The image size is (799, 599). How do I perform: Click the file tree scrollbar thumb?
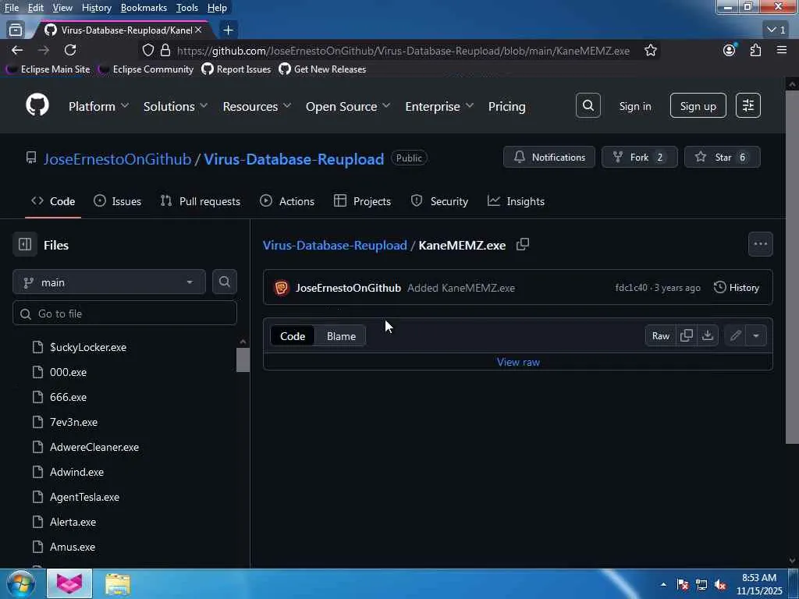(243, 360)
